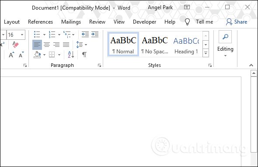Click the Multilevel List icon
Screen dimensions: 258x167
click(x=67, y=35)
